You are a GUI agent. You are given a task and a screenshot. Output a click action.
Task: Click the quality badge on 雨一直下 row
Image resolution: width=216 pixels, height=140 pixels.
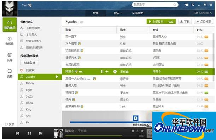[x=206, y=37]
